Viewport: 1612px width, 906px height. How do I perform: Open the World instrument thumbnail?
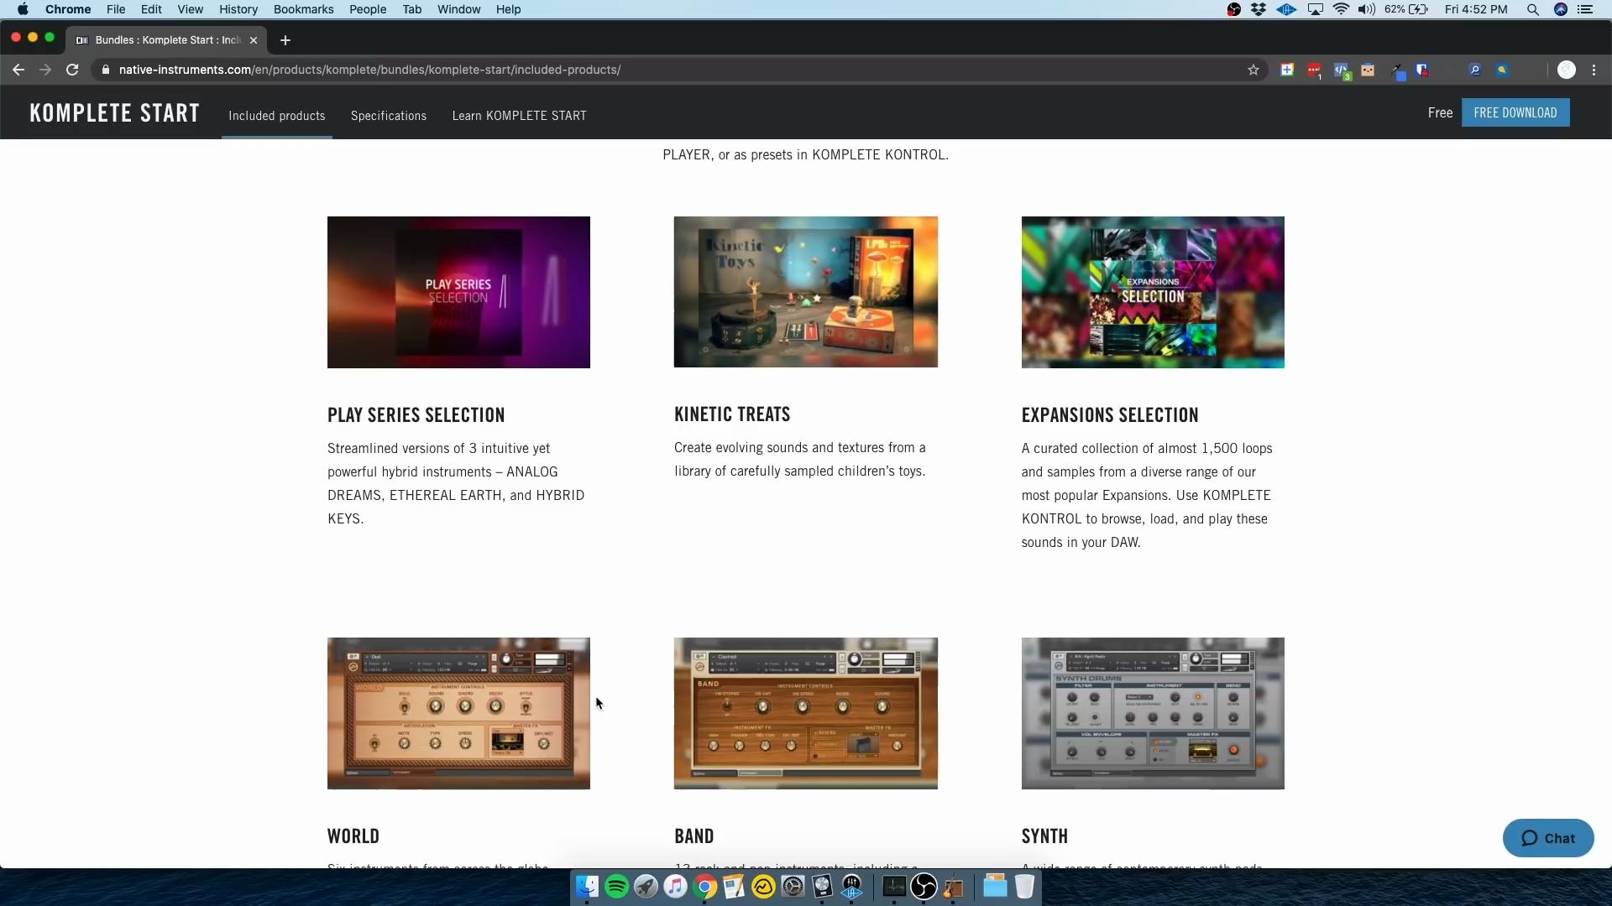click(458, 713)
